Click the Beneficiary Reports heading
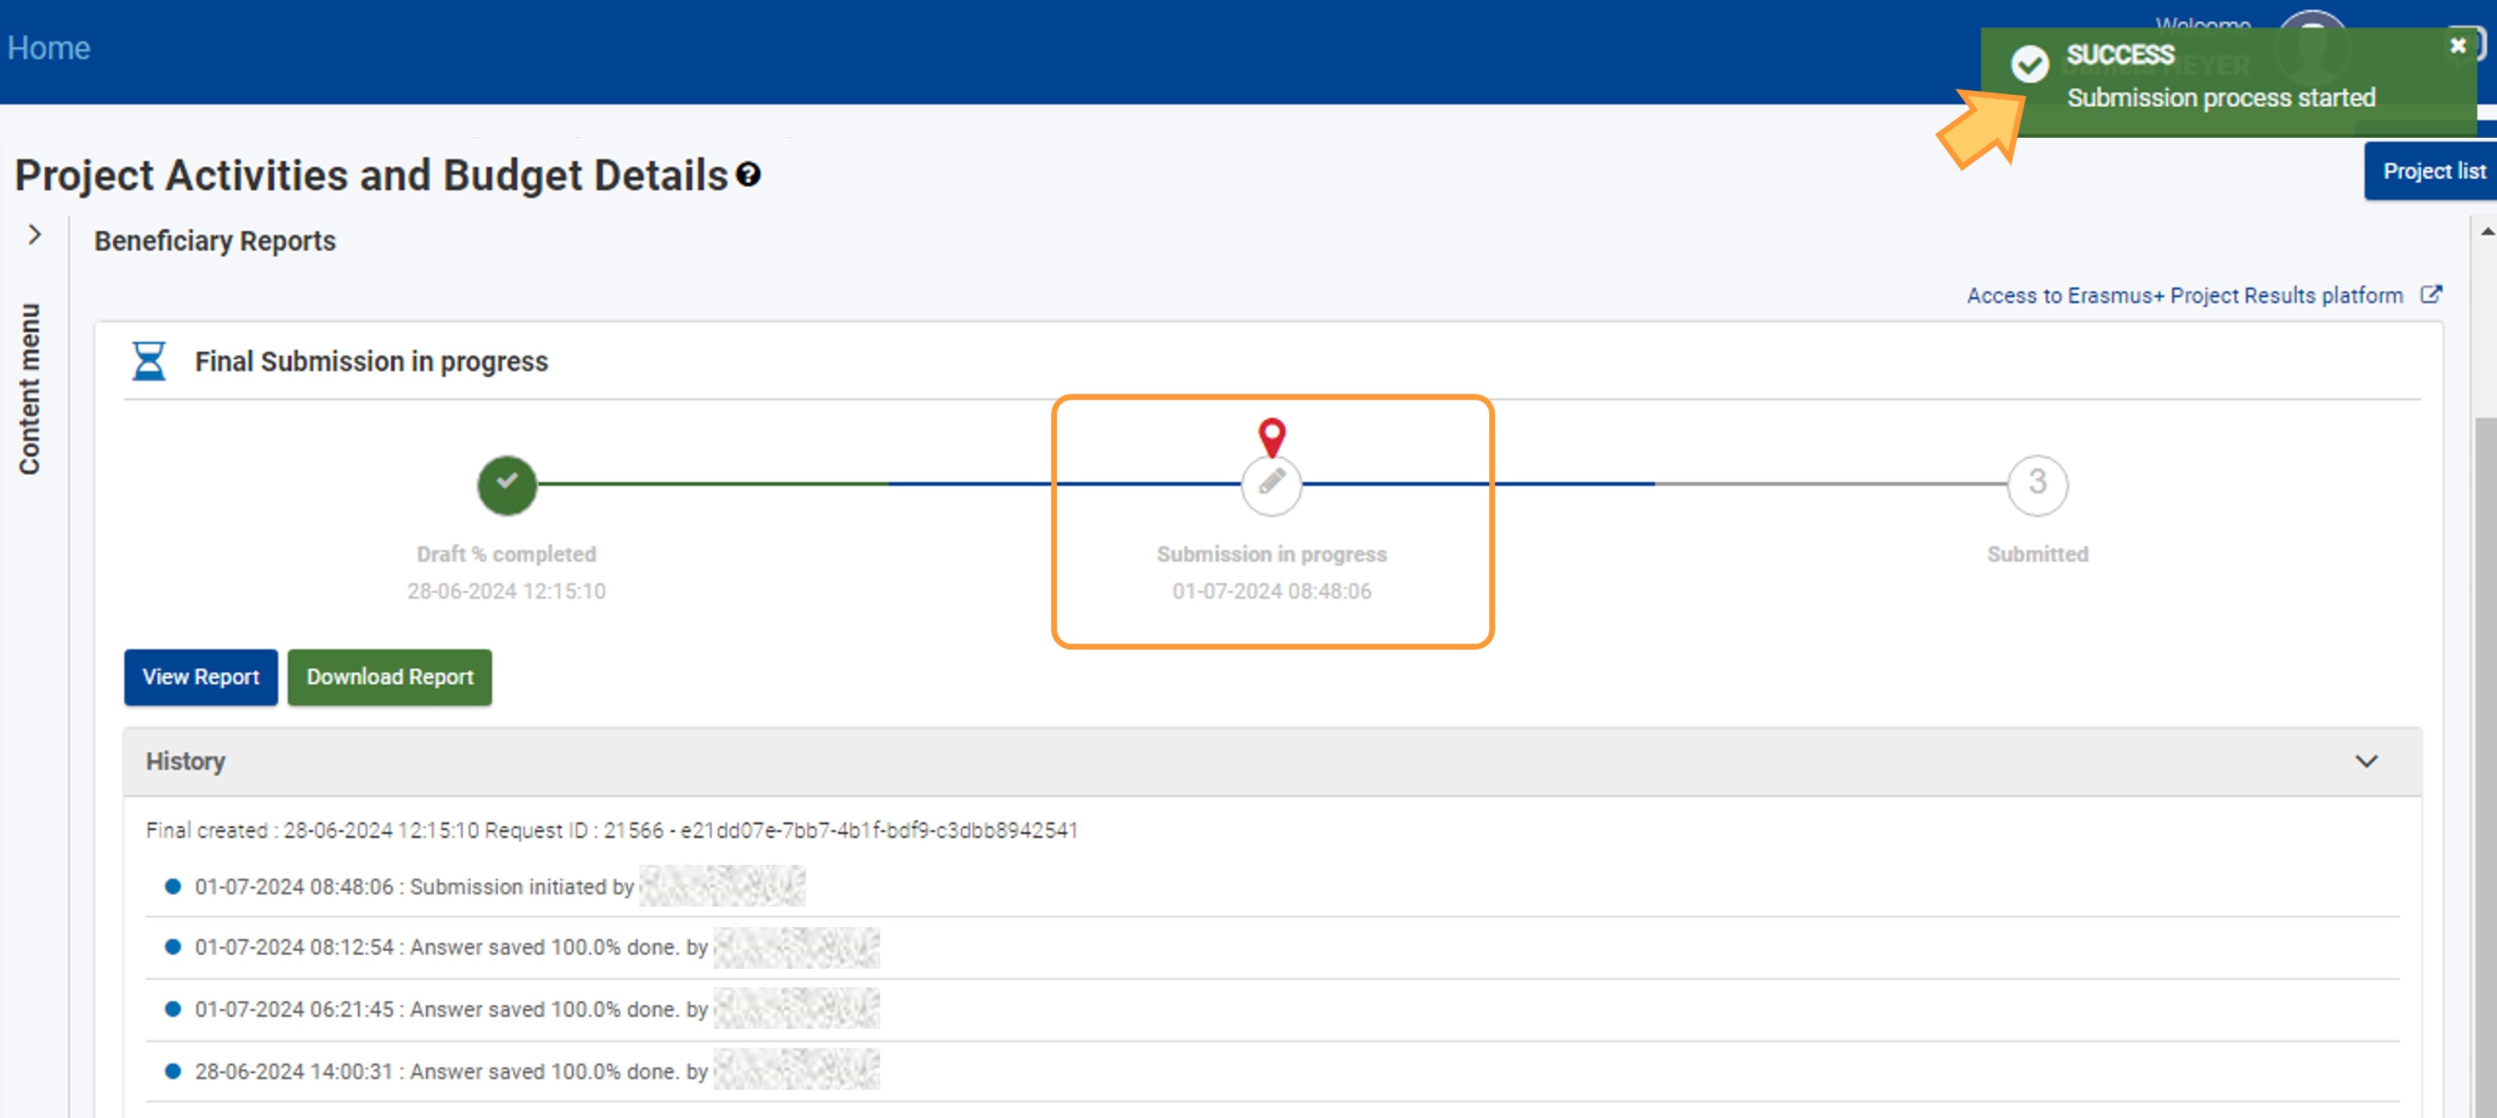2497x1118 pixels. pos(214,240)
